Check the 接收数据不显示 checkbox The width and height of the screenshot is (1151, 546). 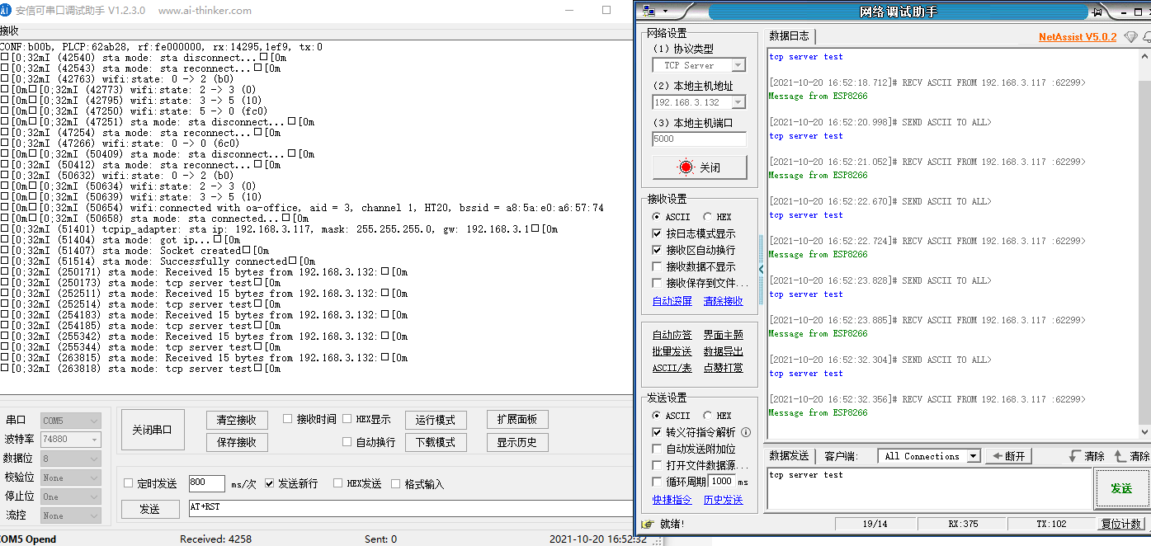[x=656, y=266]
